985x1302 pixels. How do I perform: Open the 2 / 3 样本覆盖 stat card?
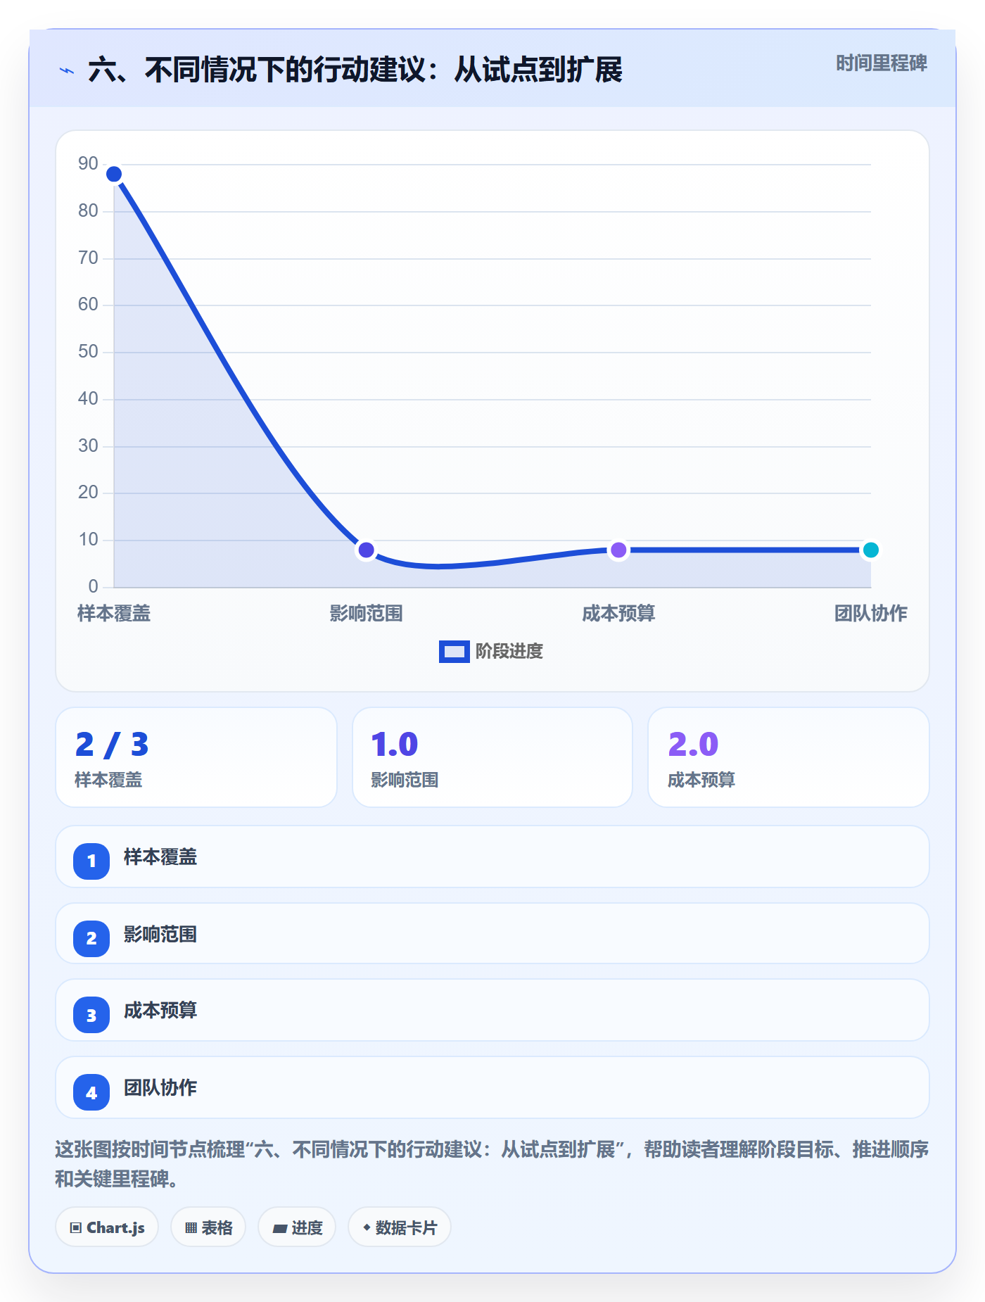[196, 757]
